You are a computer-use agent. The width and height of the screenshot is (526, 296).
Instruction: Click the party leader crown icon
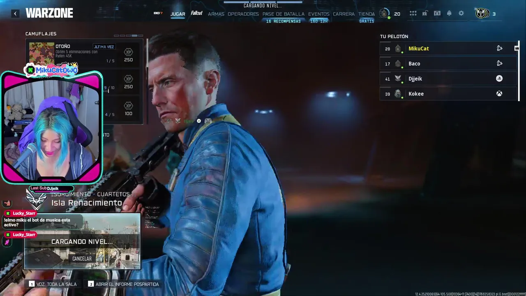pyautogui.click(x=517, y=48)
